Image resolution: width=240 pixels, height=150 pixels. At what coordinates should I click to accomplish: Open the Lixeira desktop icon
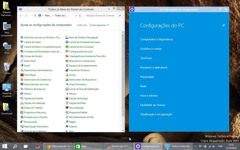7,68
